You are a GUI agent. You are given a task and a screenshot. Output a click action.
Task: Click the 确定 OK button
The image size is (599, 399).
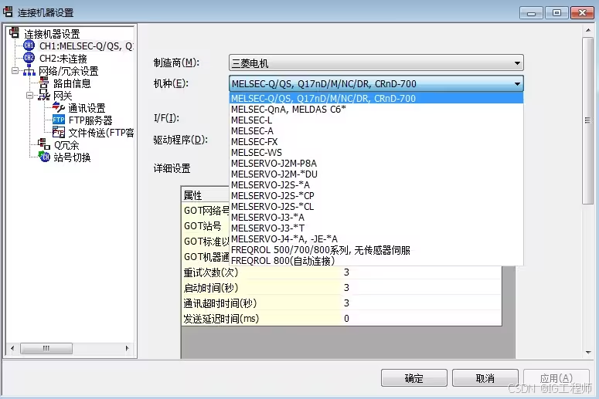pos(414,378)
